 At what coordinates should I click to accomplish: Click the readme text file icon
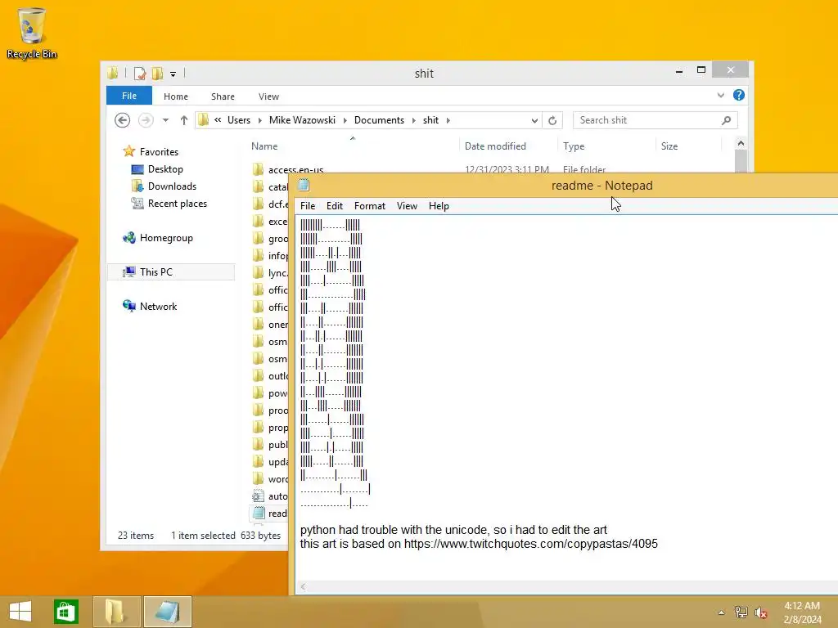(259, 514)
